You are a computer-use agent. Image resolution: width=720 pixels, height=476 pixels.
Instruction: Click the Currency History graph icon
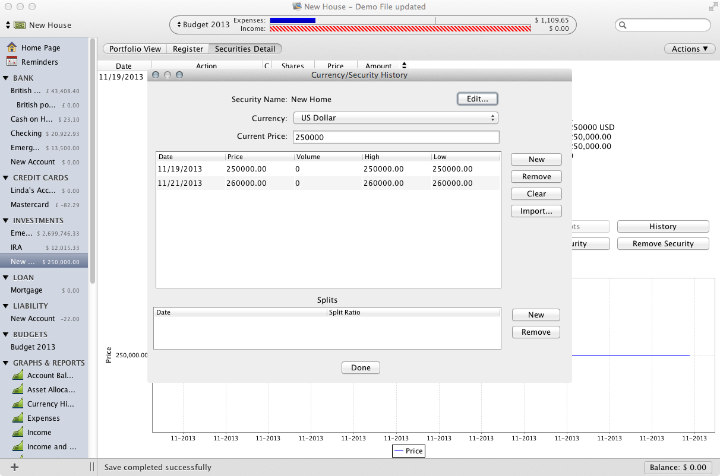pyautogui.click(x=18, y=404)
